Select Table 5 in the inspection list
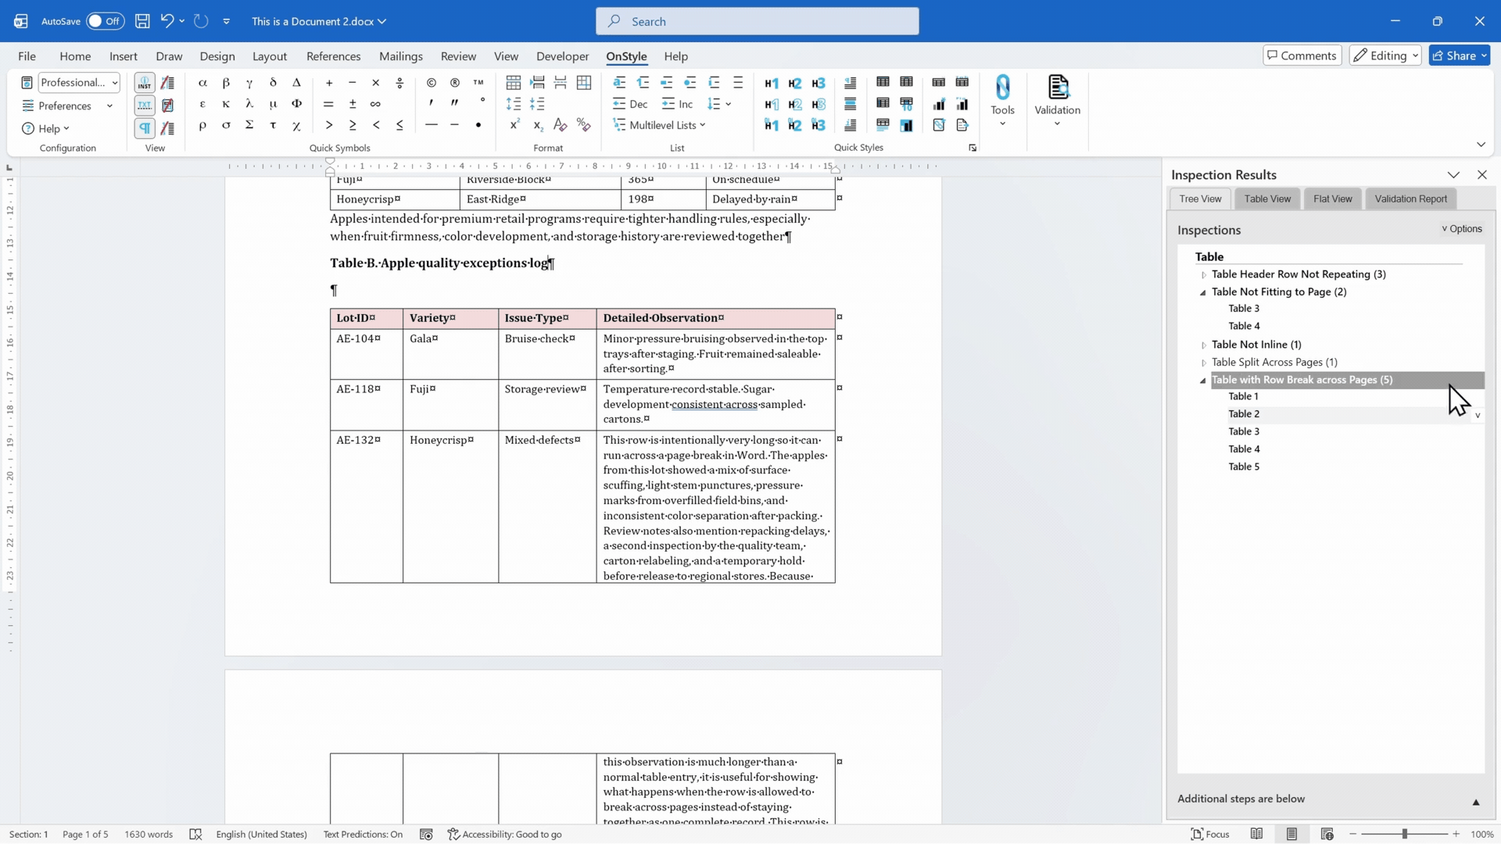 [x=1244, y=467]
